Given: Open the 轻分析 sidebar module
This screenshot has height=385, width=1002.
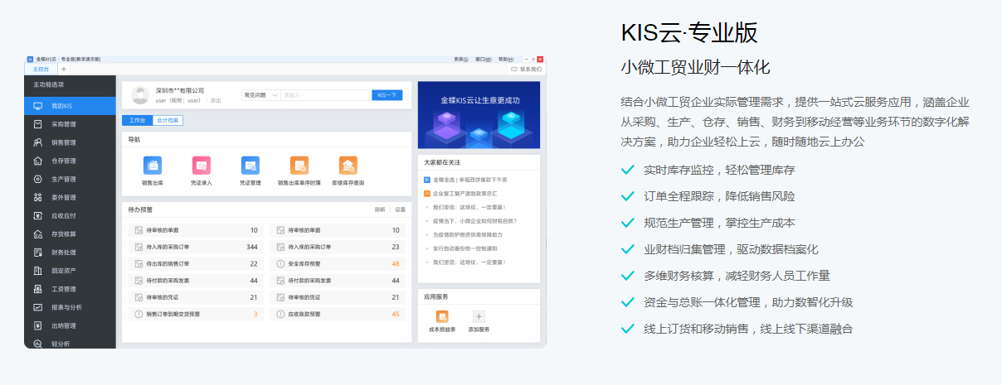Looking at the screenshot, I should pos(70,343).
